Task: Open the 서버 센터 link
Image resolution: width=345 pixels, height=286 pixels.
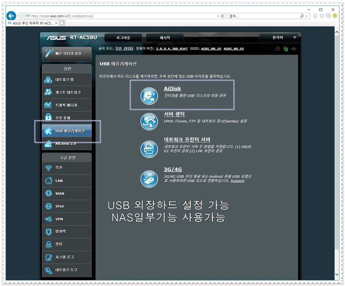Action: [x=174, y=114]
